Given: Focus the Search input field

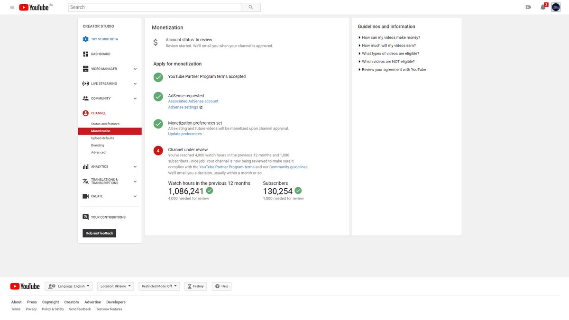Looking at the screenshot, I should 155,7.
